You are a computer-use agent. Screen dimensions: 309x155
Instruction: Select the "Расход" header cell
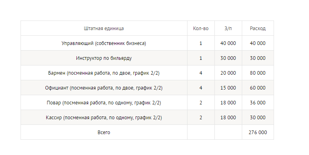click(x=258, y=29)
